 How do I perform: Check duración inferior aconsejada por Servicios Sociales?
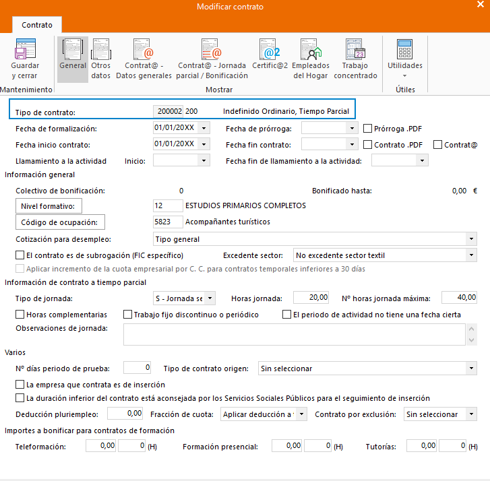point(20,398)
